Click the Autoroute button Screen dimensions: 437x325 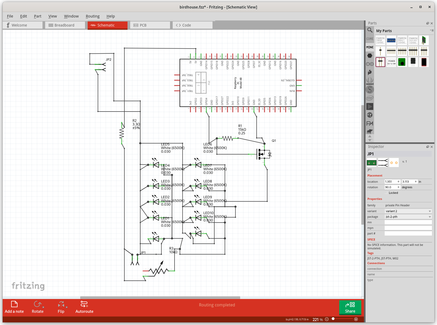84,307
